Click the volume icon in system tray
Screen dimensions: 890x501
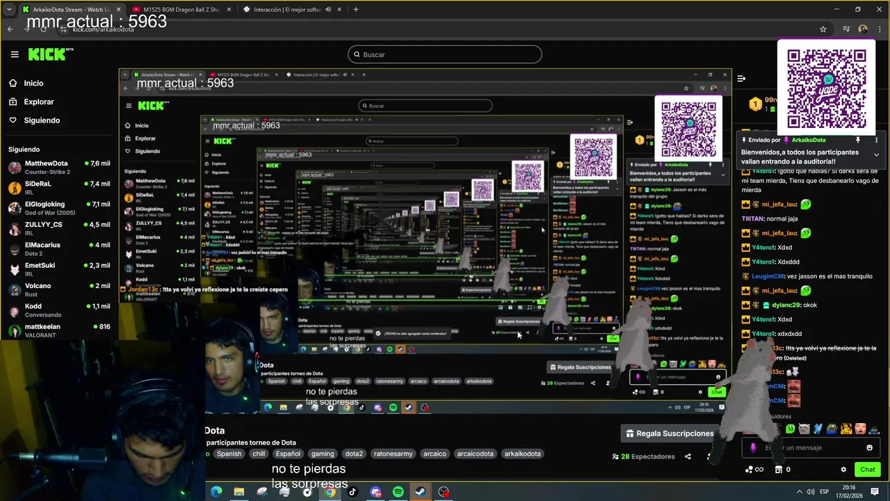coord(811,492)
